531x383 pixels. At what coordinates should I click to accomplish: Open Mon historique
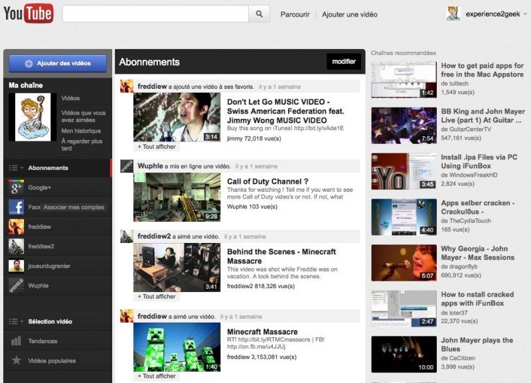coord(81,131)
